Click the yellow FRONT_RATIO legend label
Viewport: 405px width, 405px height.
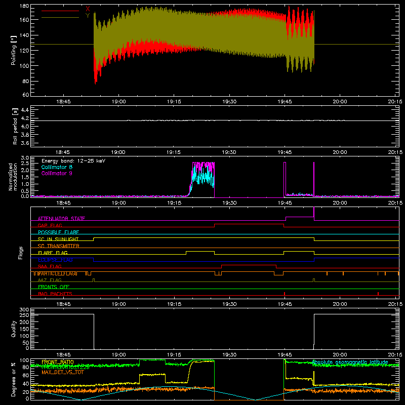click(58, 362)
